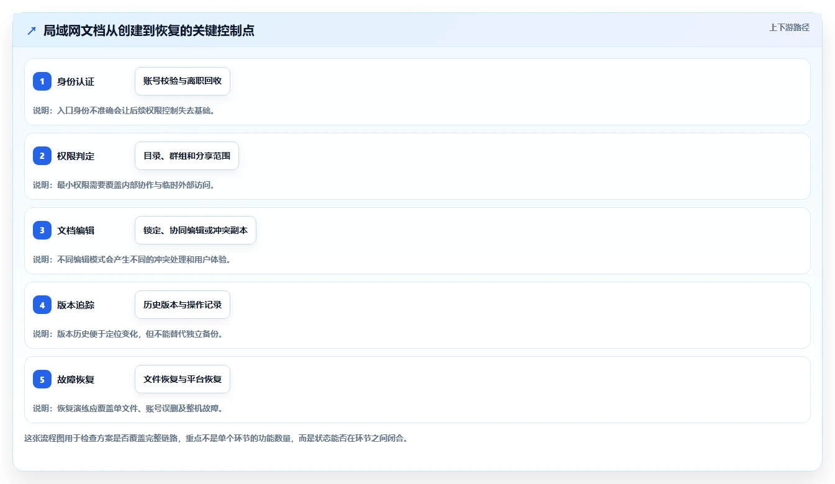This screenshot has width=835, height=484.
Task: Click the 文档编辑 step label
Action: coord(76,230)
